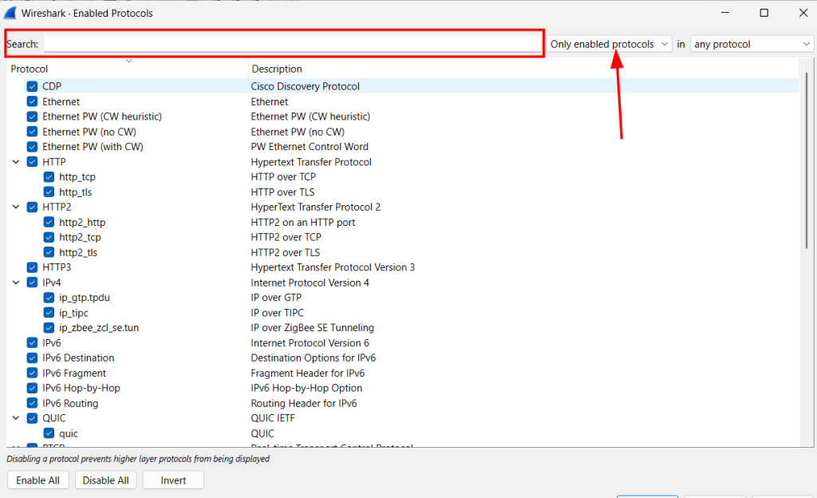Click the protocol list vertical scrollbar
The image size is (817, 498).
point(807,161)
